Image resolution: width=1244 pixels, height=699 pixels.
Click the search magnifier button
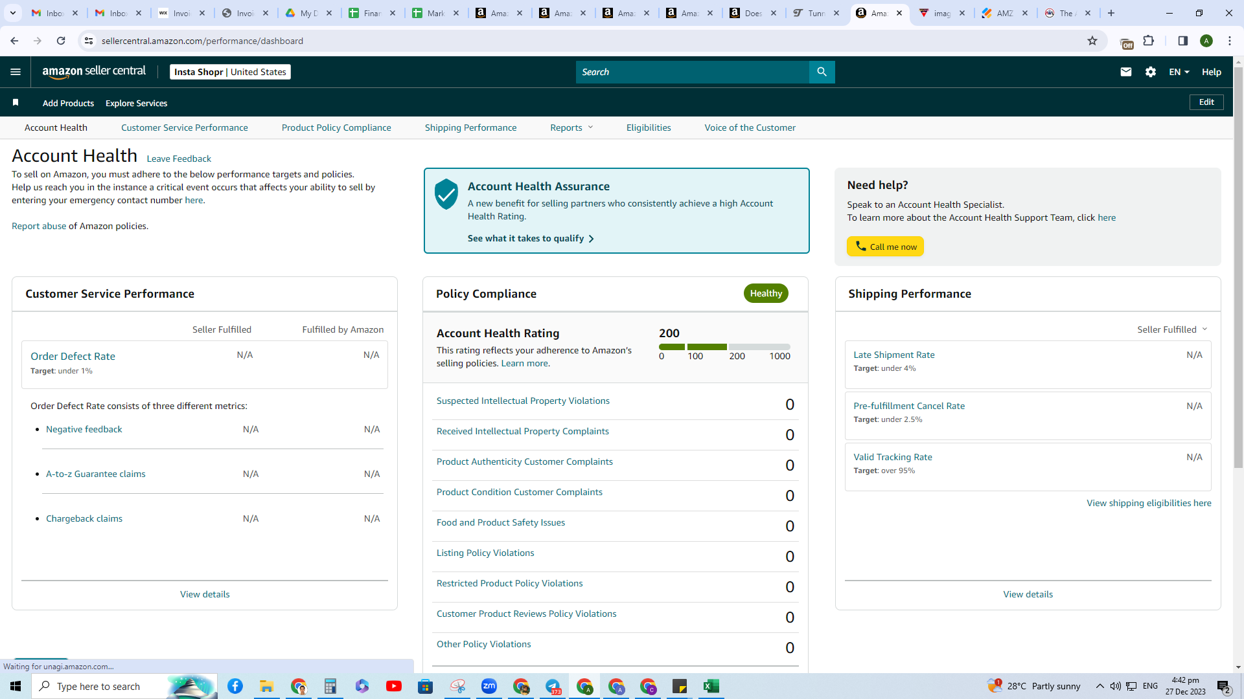pos(822,72)
